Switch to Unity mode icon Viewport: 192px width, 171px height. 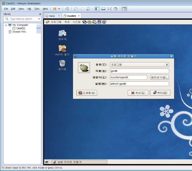pyautogui.click(x=116, y=9)
